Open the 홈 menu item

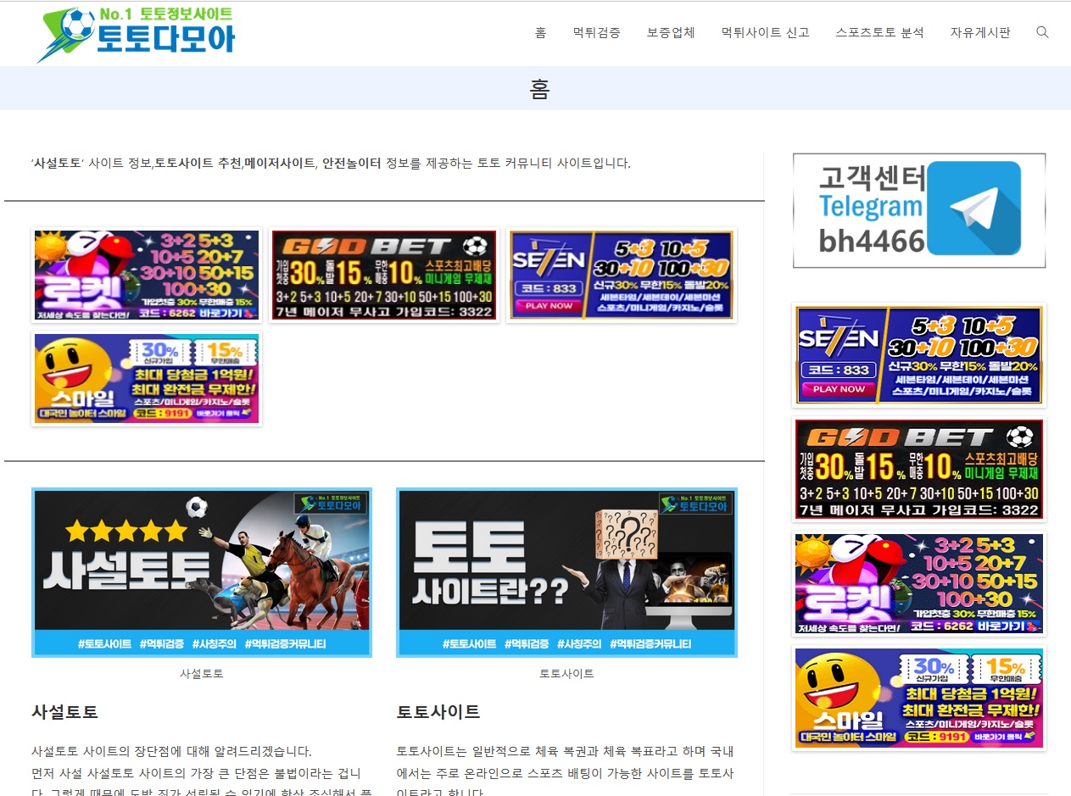click(x=540, y=33)
